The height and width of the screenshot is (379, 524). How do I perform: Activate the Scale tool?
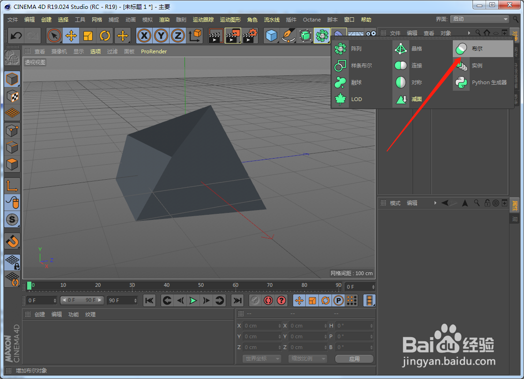pos(88,36)
